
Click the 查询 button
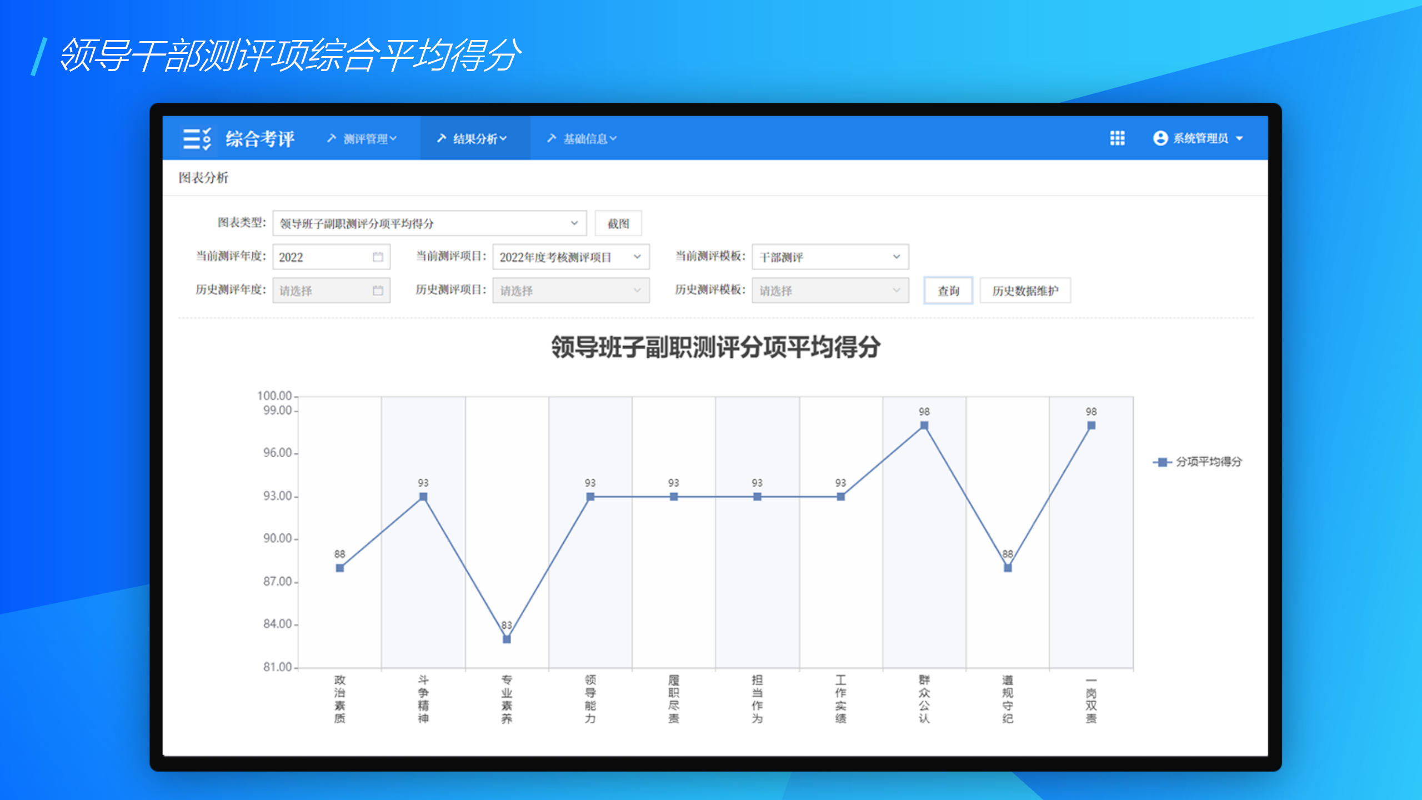948,291
